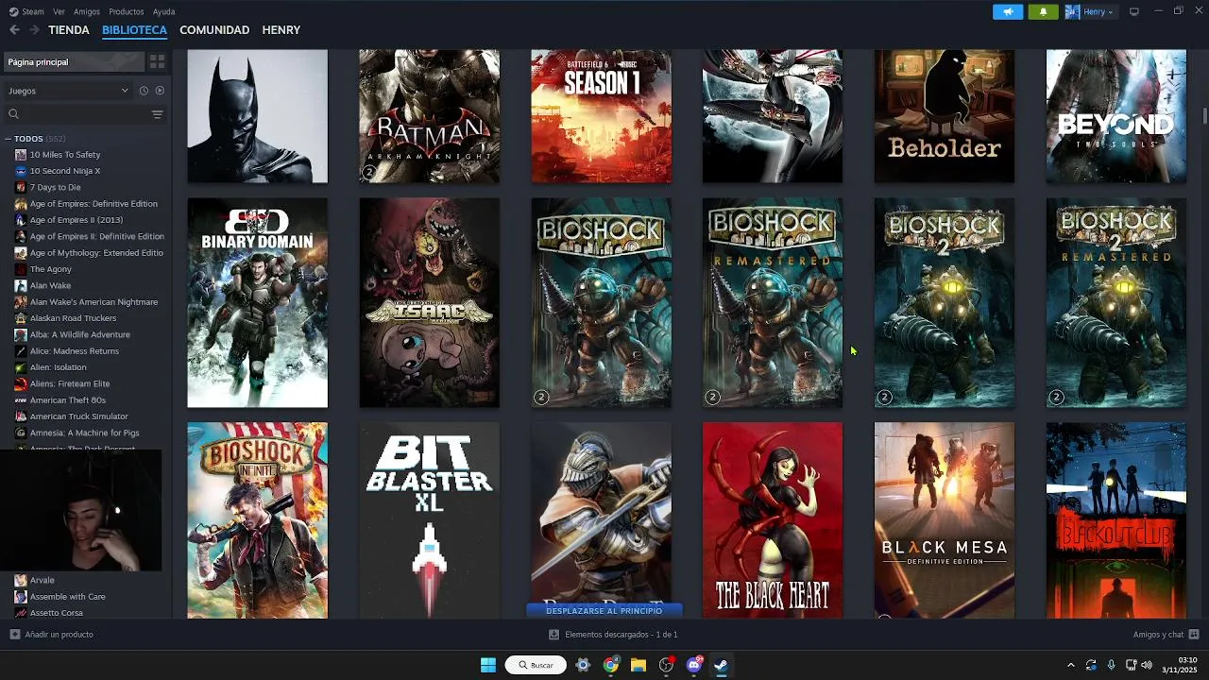Select Alan Wake in game list
Viewport: 1209px width, 680px height.
click(50, 285)
